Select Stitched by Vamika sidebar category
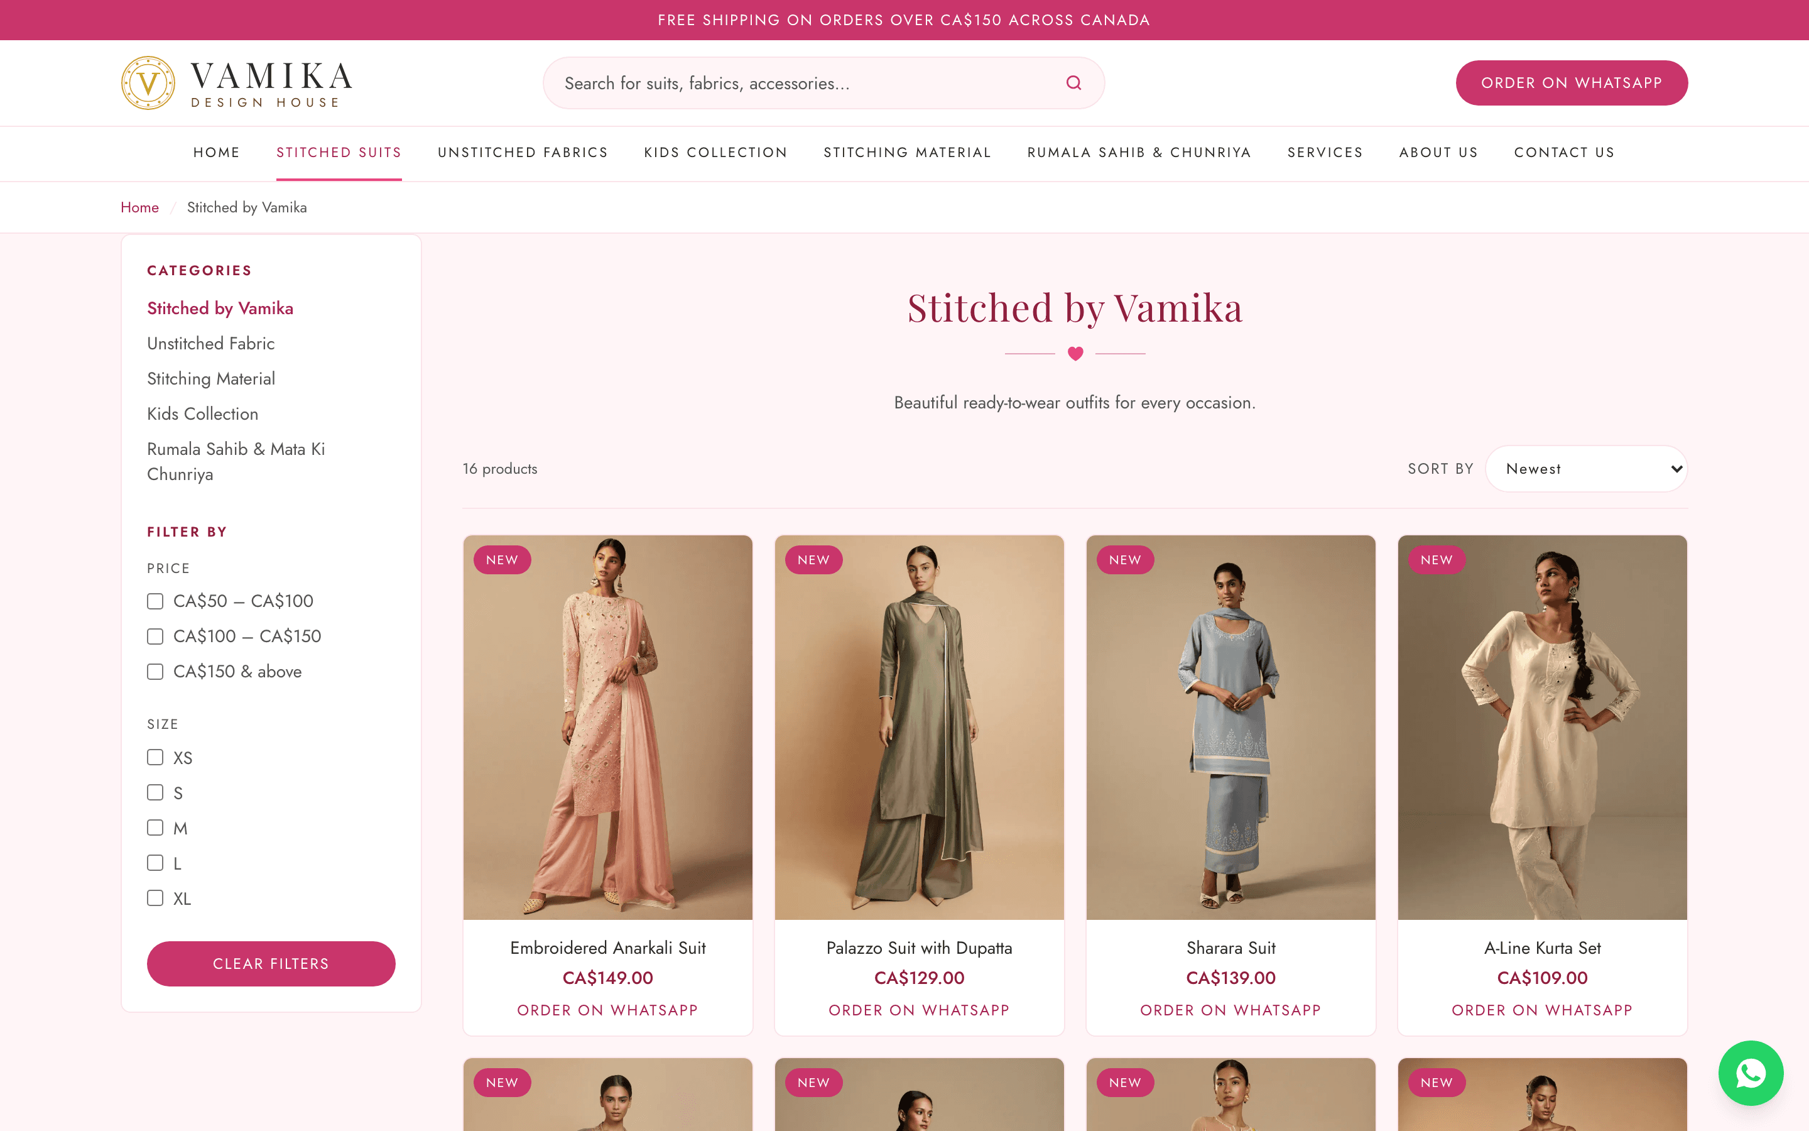1809x1131 pixels. coord(220,308)
